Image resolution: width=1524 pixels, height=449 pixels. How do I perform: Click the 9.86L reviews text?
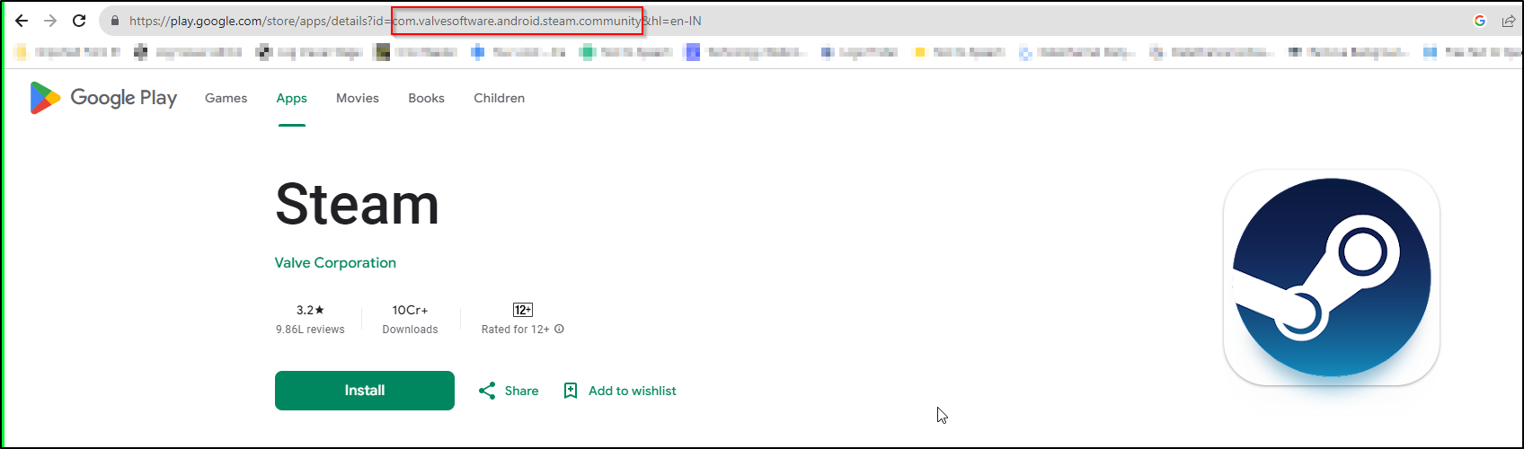pyautogui.click(x=310, y=330)
